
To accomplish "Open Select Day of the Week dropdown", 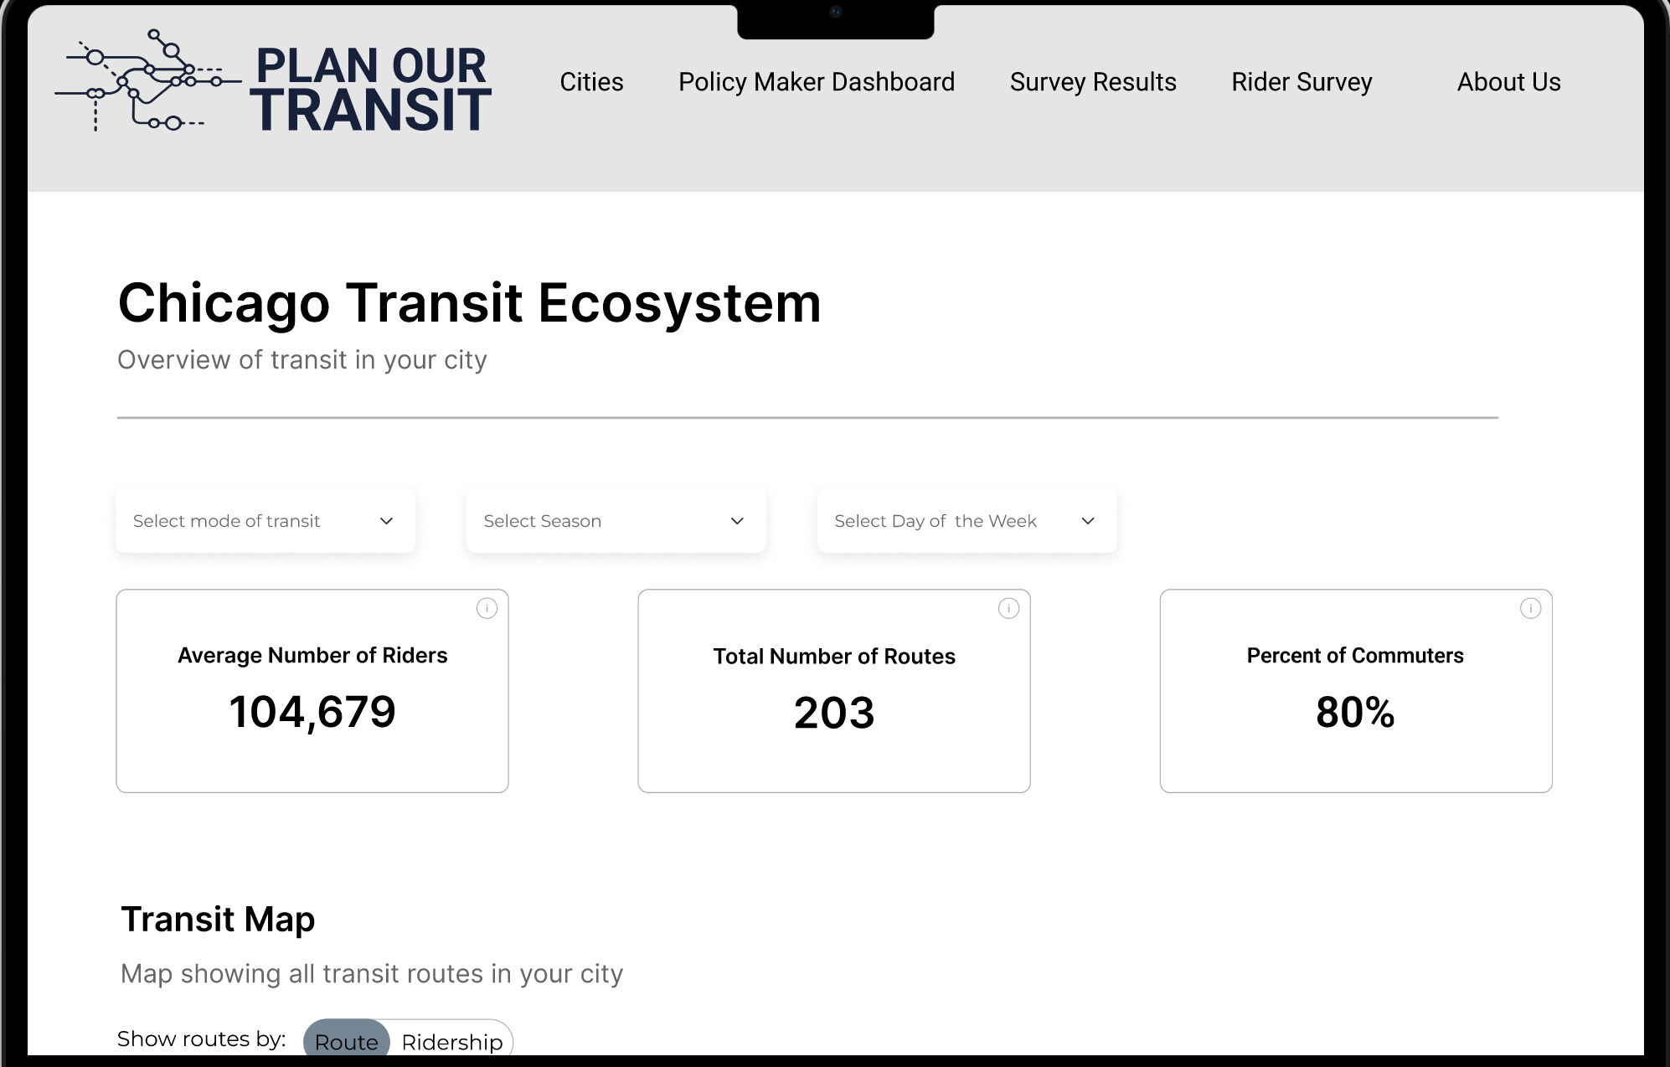I will [967, 521].
